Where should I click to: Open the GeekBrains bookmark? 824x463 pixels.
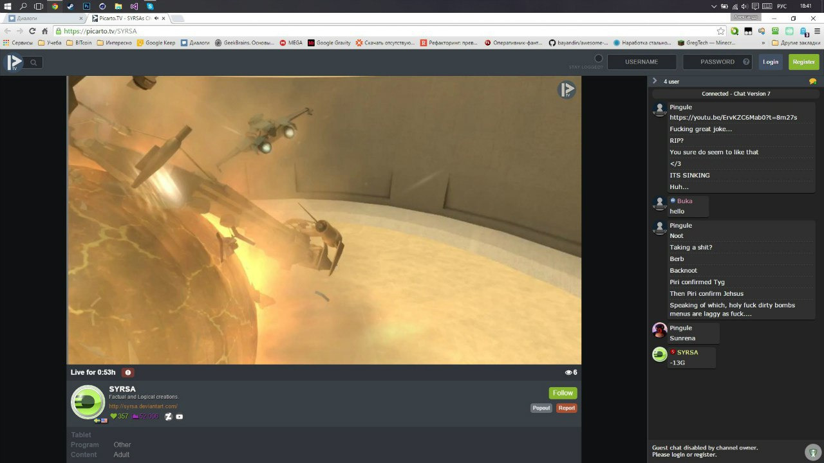tap(245, 43)
